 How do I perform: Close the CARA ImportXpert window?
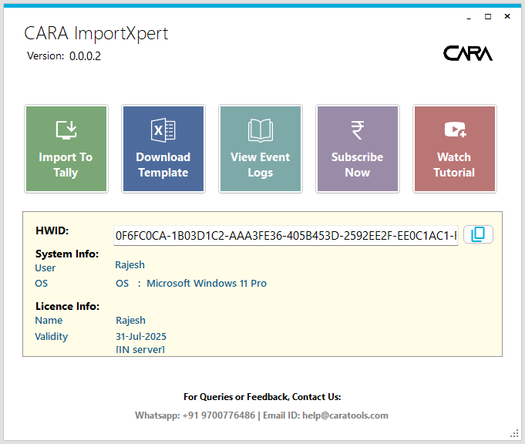click(x=507, y=16)
